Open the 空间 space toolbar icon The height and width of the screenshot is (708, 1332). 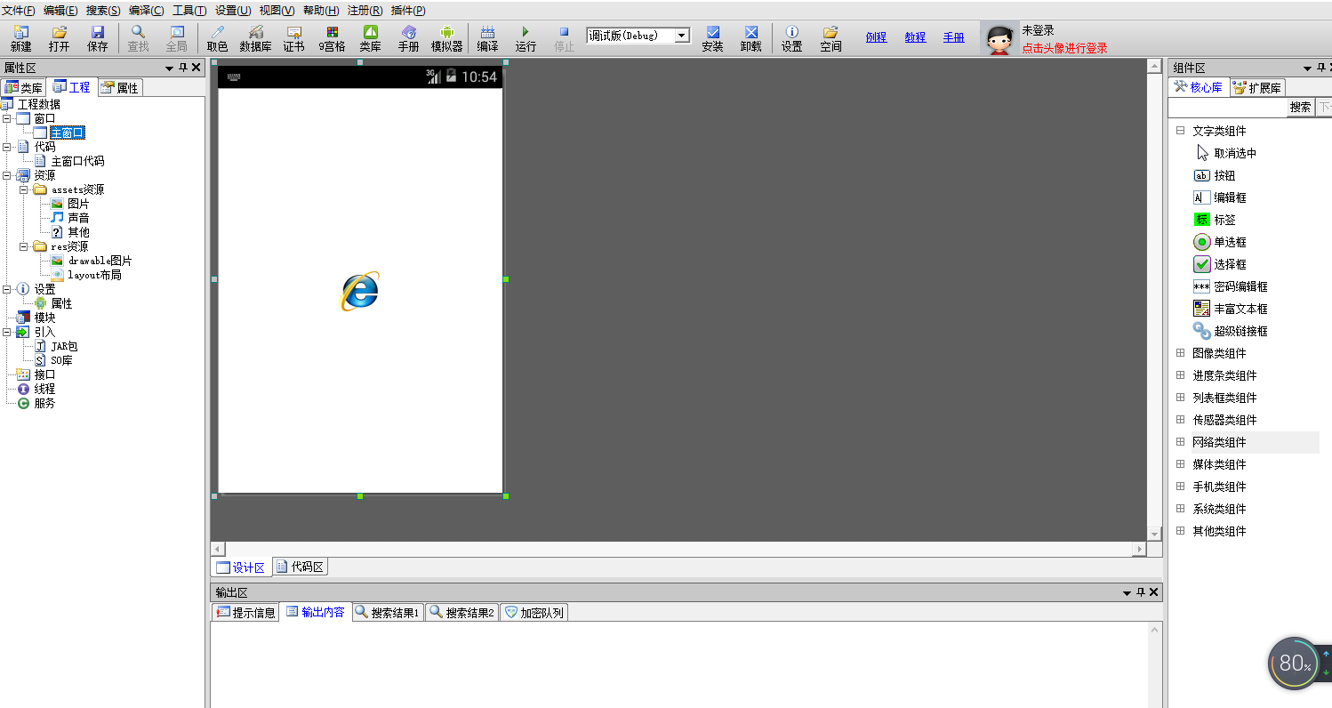[830, 38]
